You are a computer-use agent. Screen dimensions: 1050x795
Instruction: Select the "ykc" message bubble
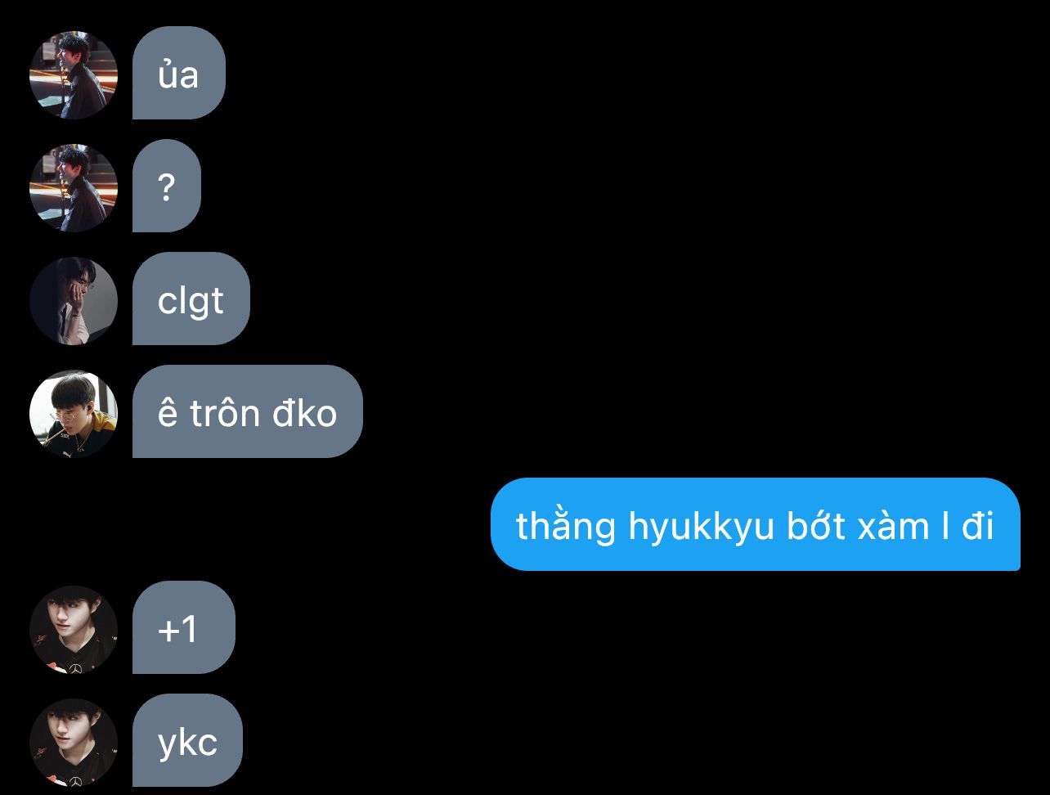188,740
